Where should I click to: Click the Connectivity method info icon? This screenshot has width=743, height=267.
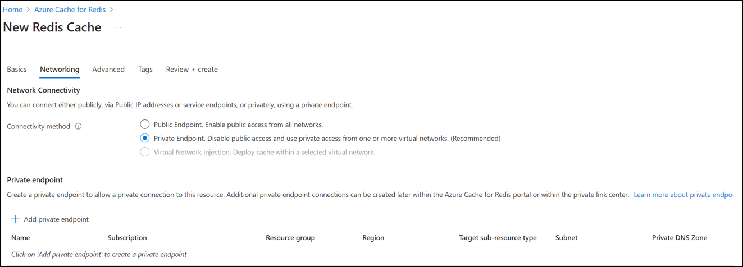click(x=78, y=126)
